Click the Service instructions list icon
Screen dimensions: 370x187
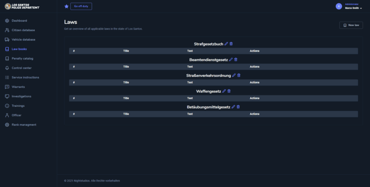(7, 77)
